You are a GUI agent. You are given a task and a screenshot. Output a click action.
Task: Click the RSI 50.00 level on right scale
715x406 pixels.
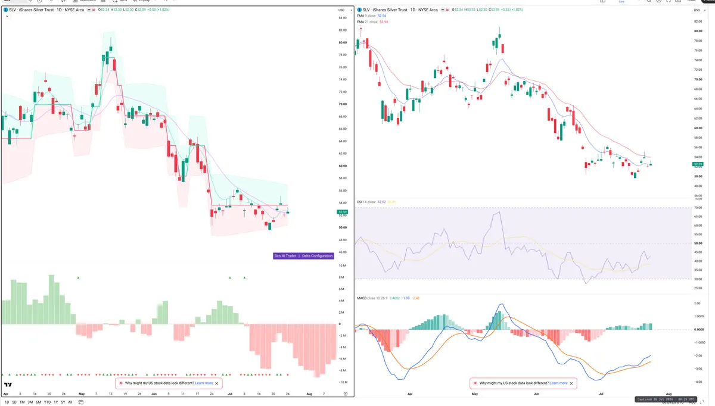tap(698, 243)
